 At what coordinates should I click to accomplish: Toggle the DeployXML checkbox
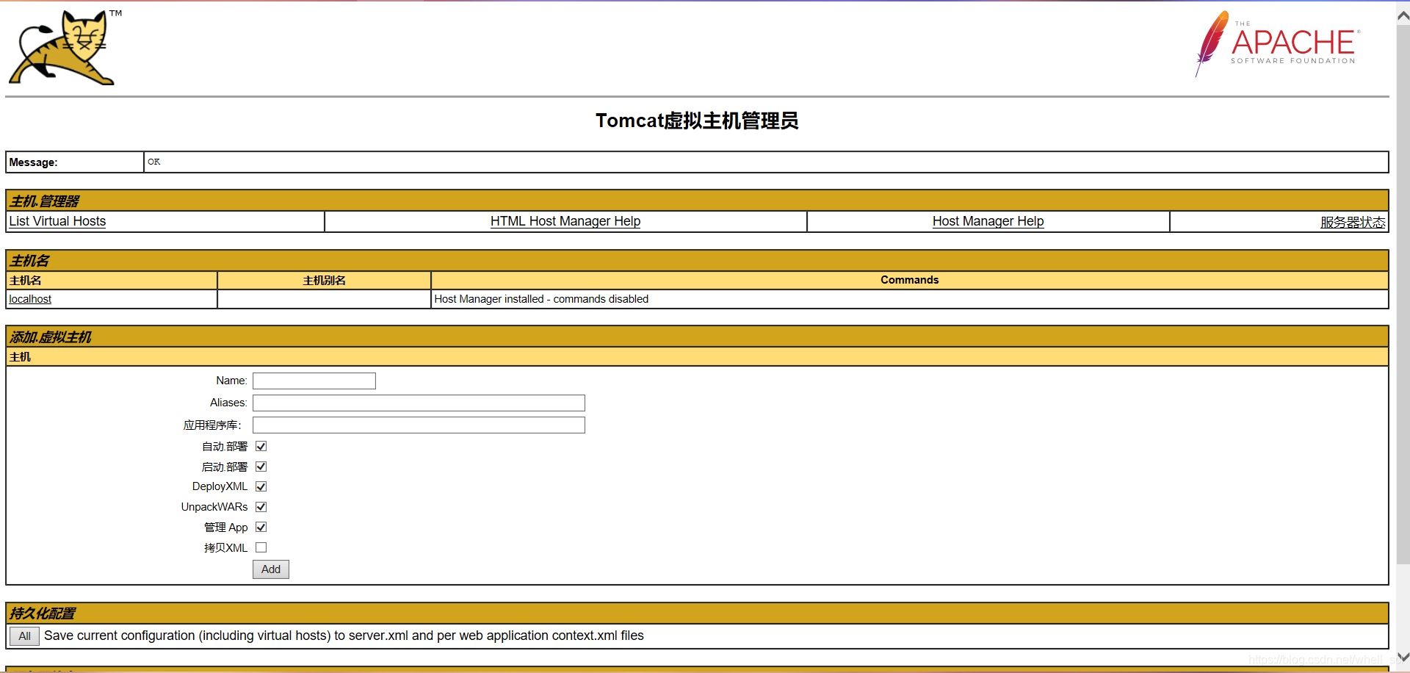coord(261,486)
